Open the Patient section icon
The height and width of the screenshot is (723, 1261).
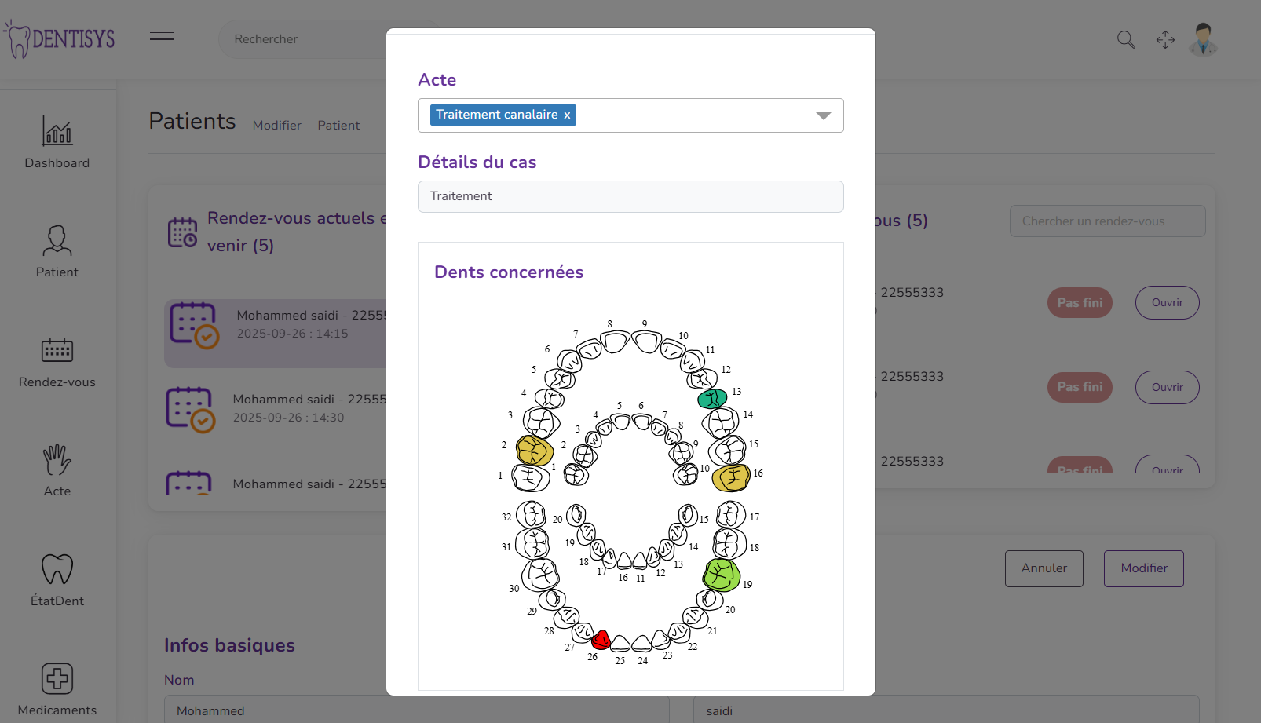click(57, 240)
